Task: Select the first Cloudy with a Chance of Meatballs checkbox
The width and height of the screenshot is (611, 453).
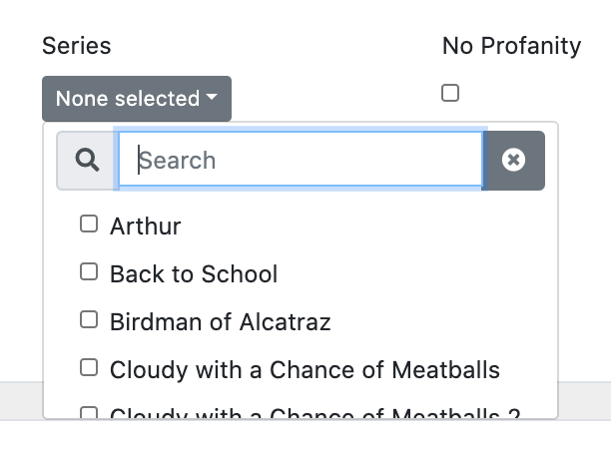Action: tap(89, 368)
